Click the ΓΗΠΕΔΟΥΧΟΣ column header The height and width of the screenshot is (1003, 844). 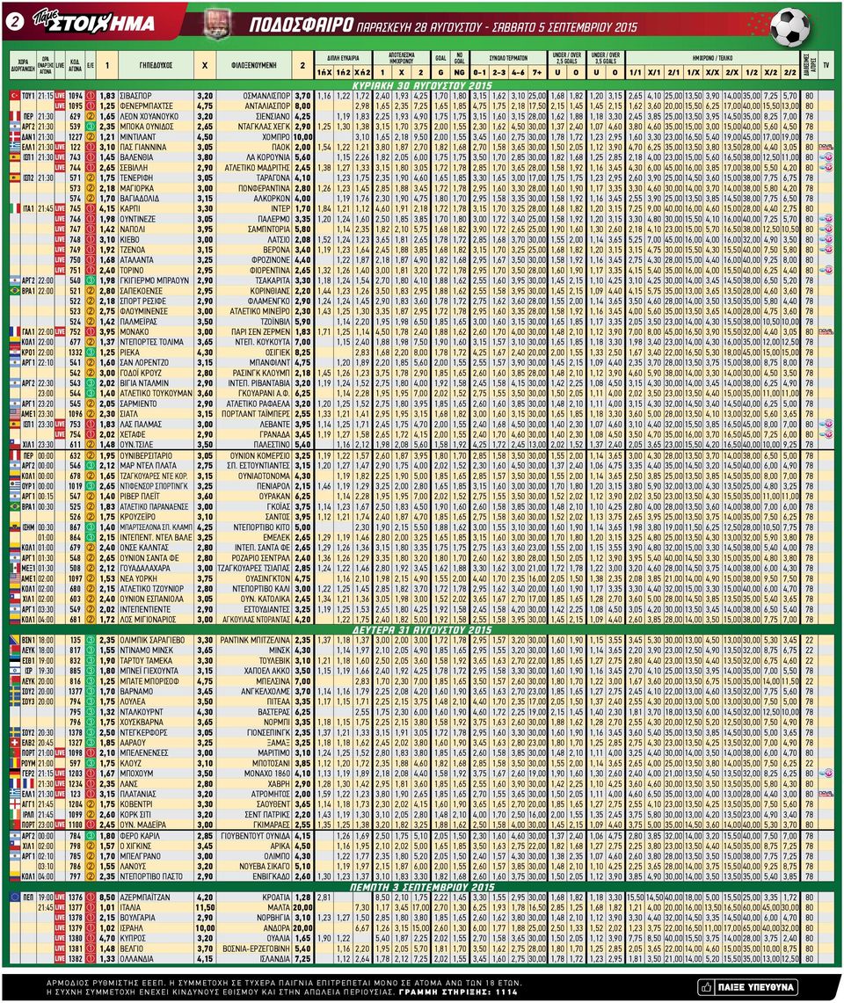click(156, 65)
